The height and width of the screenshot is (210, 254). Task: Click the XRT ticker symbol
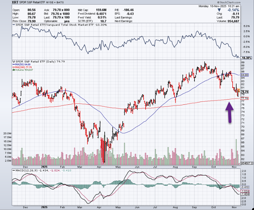(x=15, y=2)
